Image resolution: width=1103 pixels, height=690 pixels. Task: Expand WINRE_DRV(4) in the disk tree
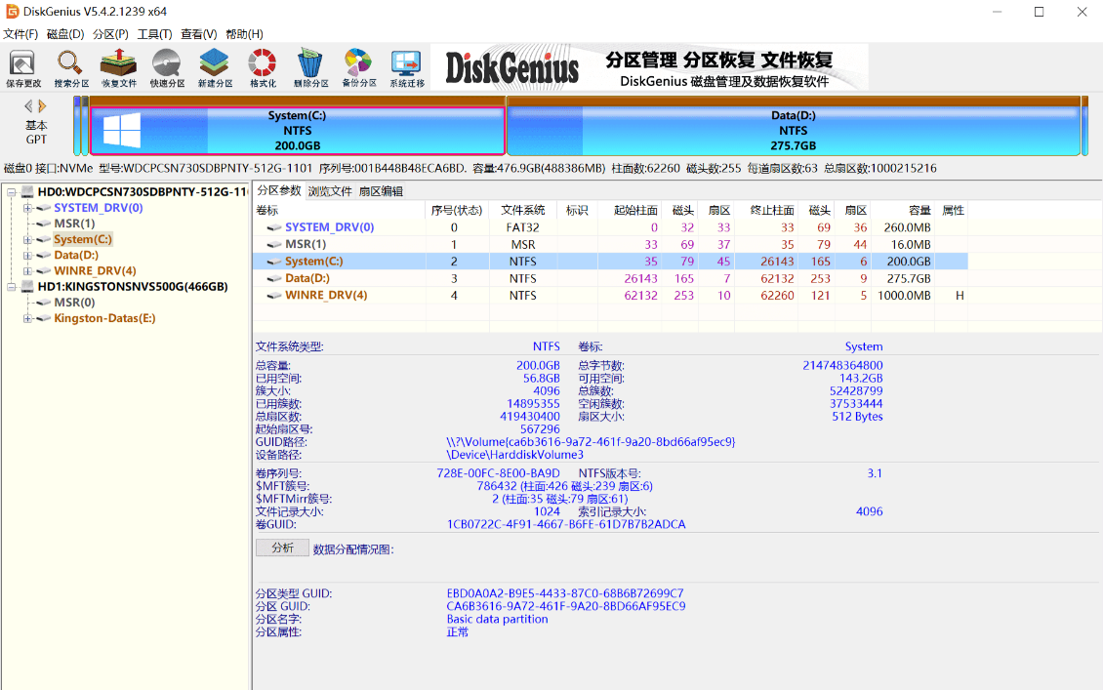[x=27, y=271]
